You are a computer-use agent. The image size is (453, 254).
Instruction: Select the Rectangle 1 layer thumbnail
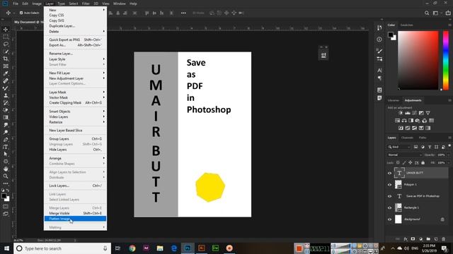398,207
